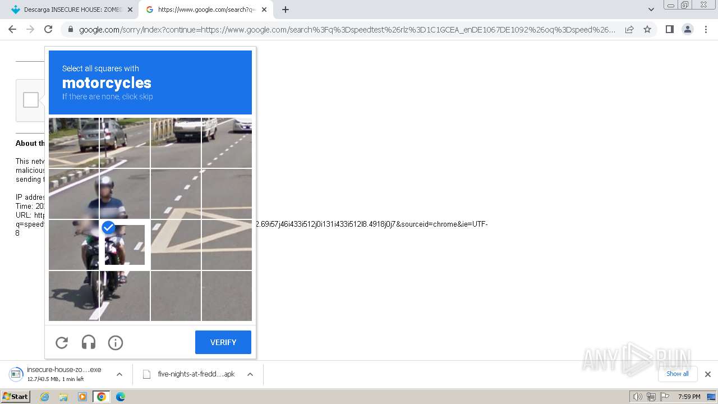Go back to the previous page
The width and height of the screenshot is (718, 404).
(12, 29)
